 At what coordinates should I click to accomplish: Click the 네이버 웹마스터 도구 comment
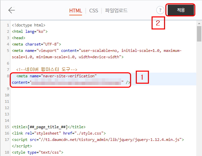point(47,70)
